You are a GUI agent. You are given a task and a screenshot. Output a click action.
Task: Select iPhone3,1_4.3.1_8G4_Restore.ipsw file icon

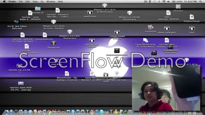pyautogui.click(x=70, y=32)
